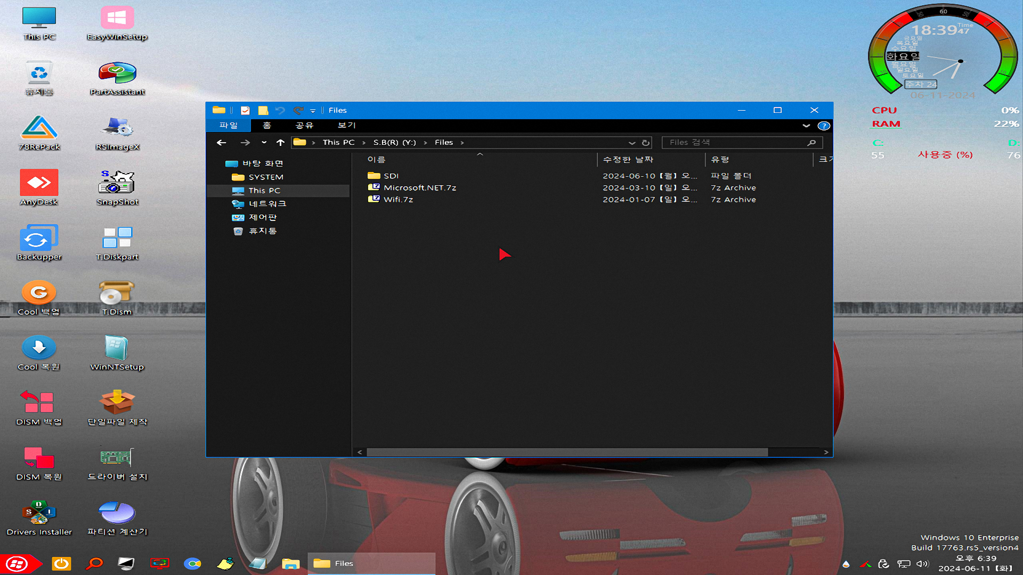Open WinNTSetup desktop icon

[117, 352]
